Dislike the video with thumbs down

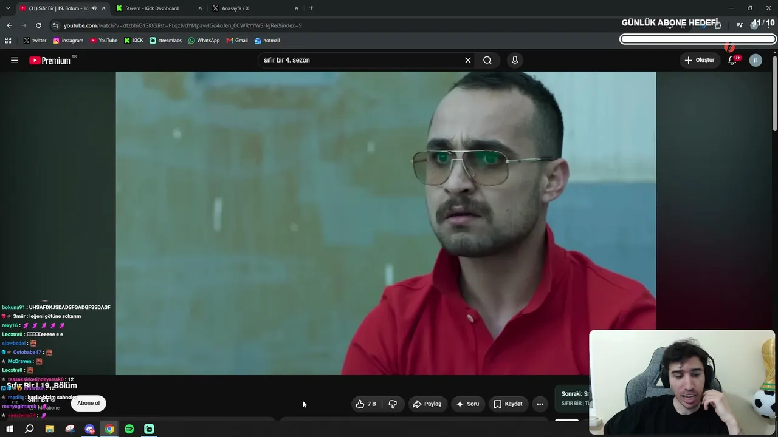tap(393, 404)
